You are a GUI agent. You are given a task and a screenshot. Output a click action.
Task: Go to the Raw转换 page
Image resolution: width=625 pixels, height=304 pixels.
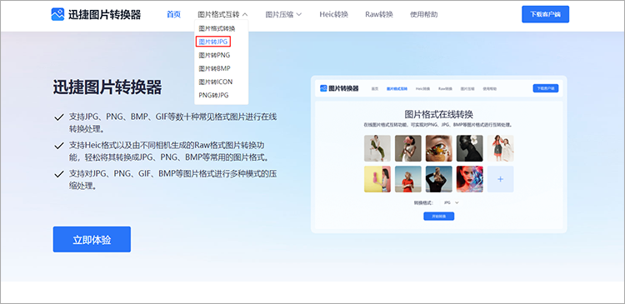(379, 15)
